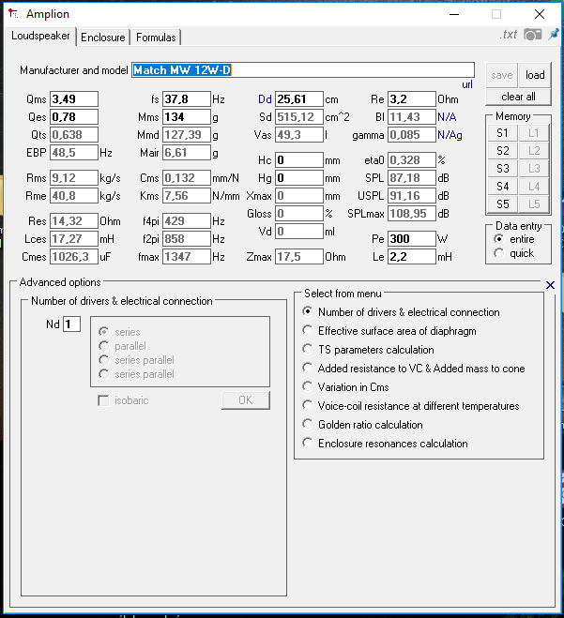The image size is (564, 618).
Task: Select Enclosure resonances calculation option
Action: click(385, 444)
